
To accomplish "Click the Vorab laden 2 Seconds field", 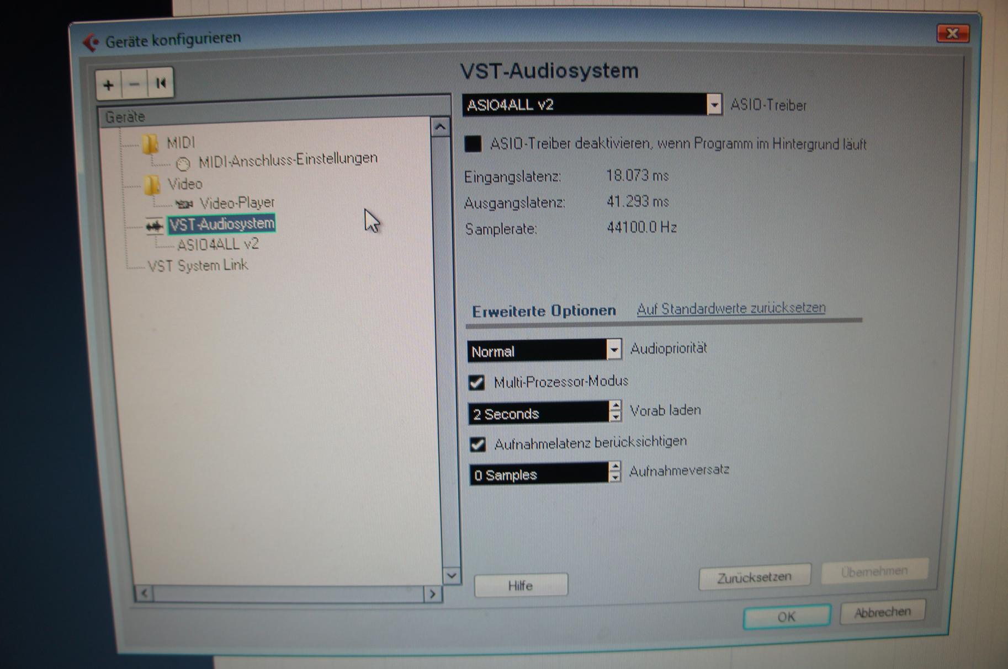I will click(x=539, y=413).
